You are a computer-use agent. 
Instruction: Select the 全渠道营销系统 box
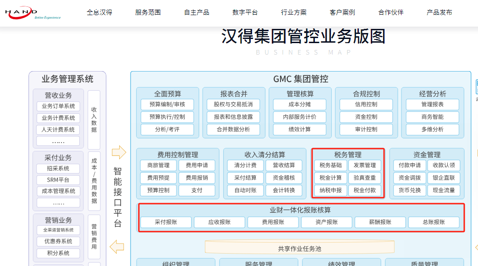click(x=58, y=230)
